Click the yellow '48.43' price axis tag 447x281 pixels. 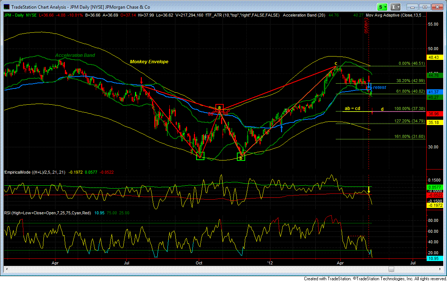click(x=435, y=57)
